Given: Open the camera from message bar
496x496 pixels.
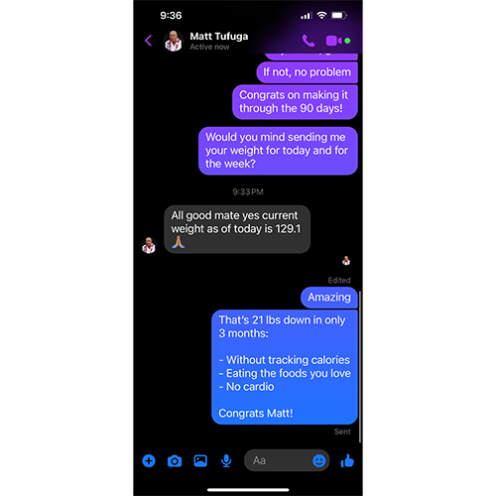Looking at the screenshot, I should pyautogui.click(x=175, y=460).
